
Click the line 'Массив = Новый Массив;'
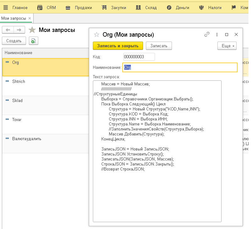pyautogui.click(x=125, y=84)
